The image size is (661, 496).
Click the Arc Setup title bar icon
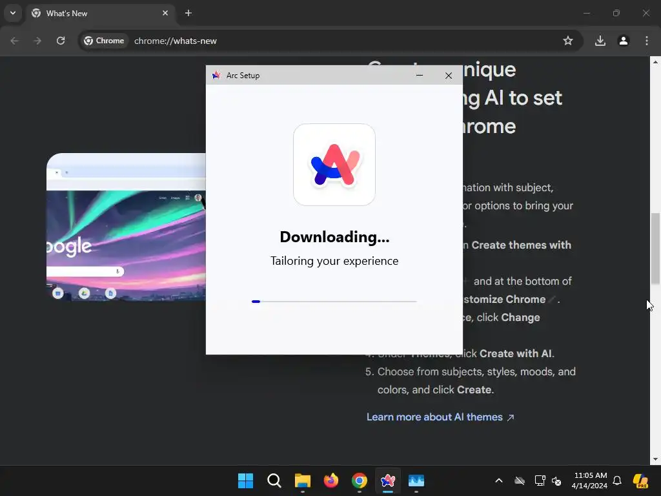216,76
